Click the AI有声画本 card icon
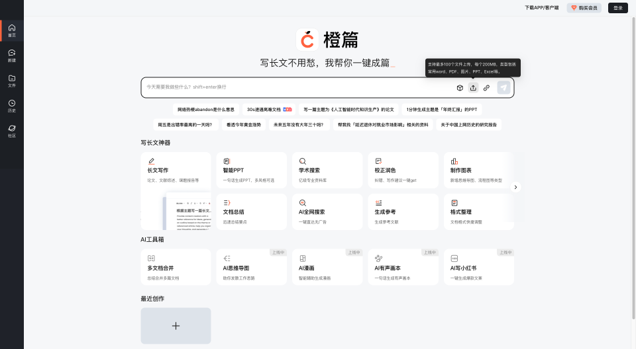This screenshot has height=349, width=636. pos(378,258)
